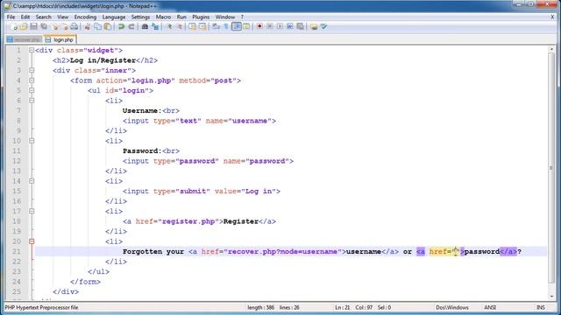Collapse the li fold marker on line 17
Viewport: 561px width, 315px height.
32,211
